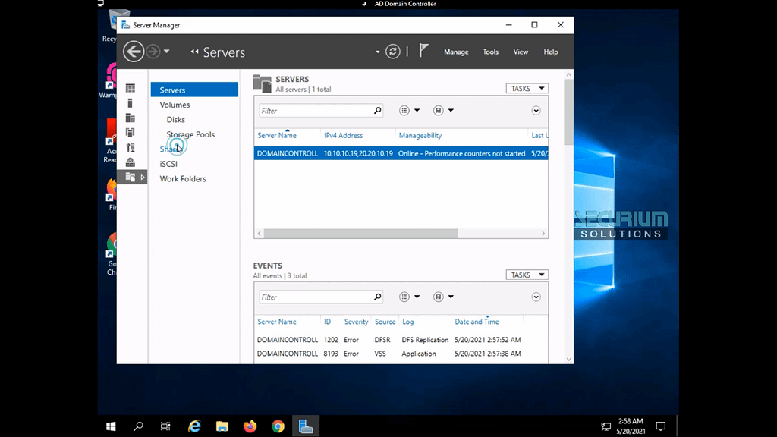Open Task View on the taskbar

(x=165, y=426)
